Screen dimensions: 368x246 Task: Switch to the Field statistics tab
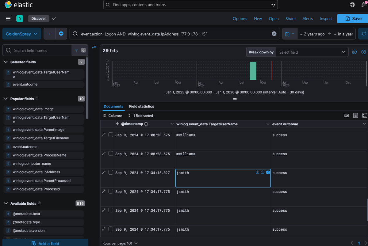tap(141, 106)
